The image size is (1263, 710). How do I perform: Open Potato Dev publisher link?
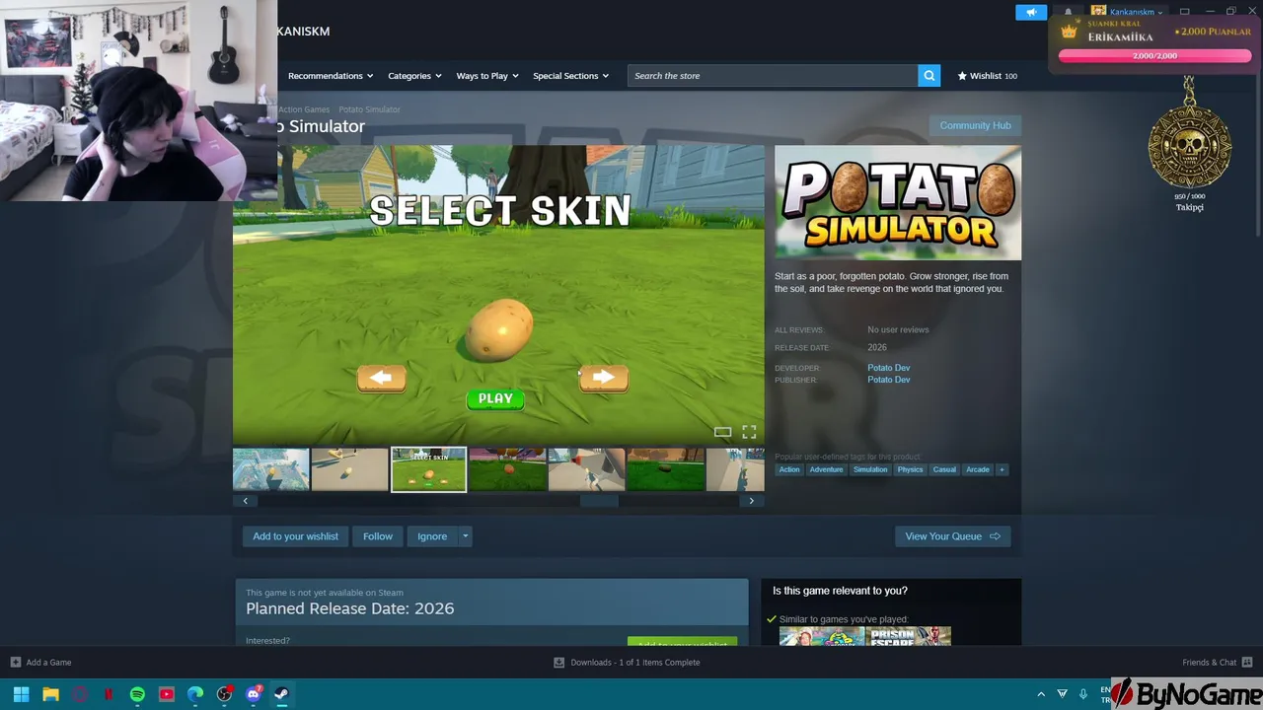tap(889, 380)
